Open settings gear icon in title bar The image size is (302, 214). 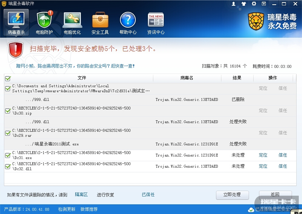[x=254, y=4]
